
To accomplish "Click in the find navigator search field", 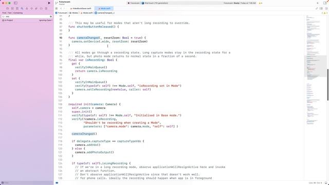I will (27, 16).
